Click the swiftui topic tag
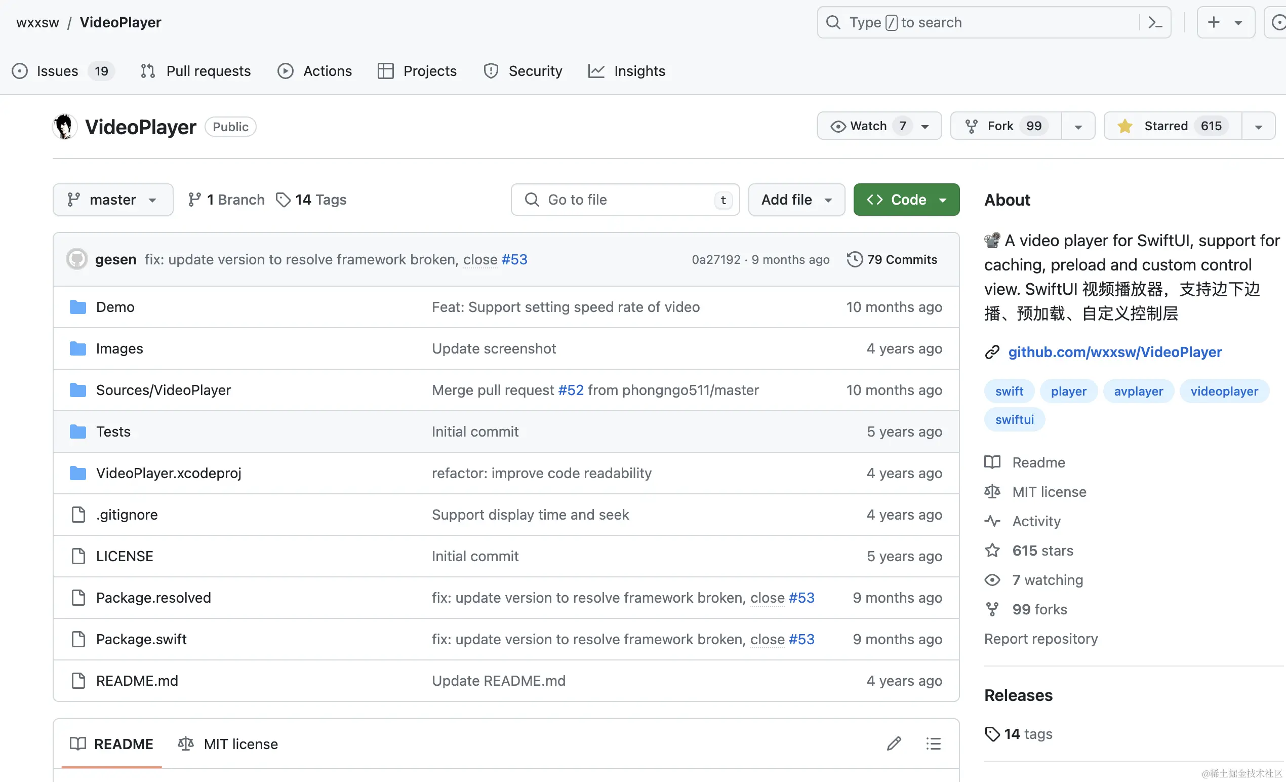 (1014, 419)
